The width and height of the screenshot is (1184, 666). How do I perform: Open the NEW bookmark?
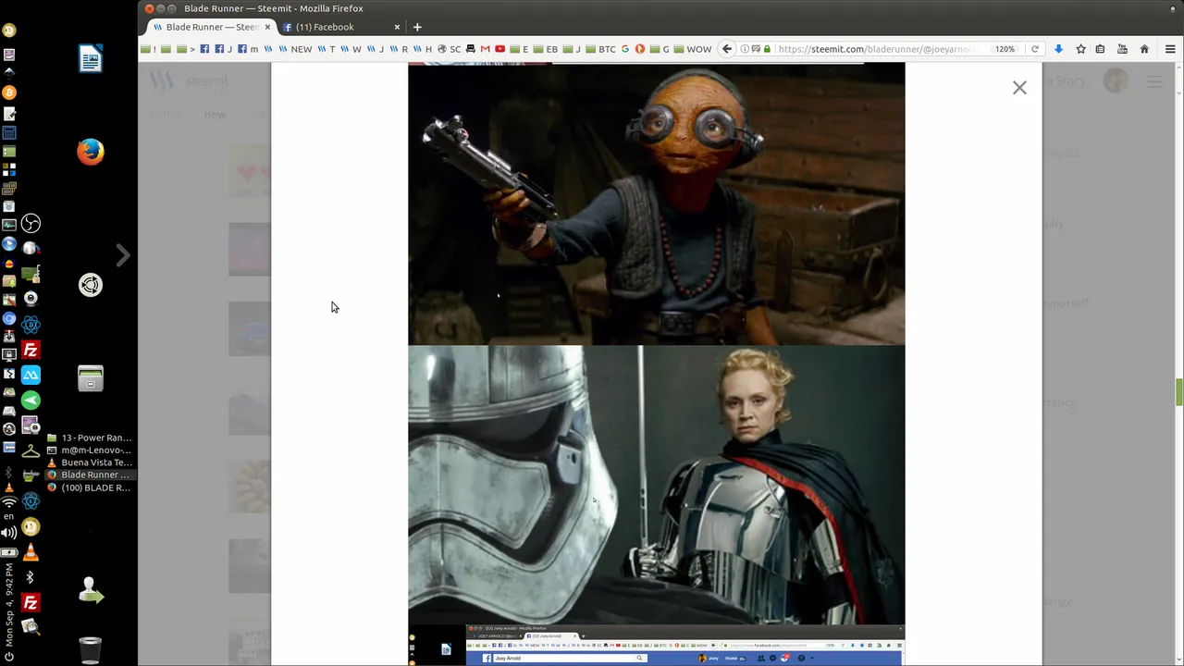point(296,49)
